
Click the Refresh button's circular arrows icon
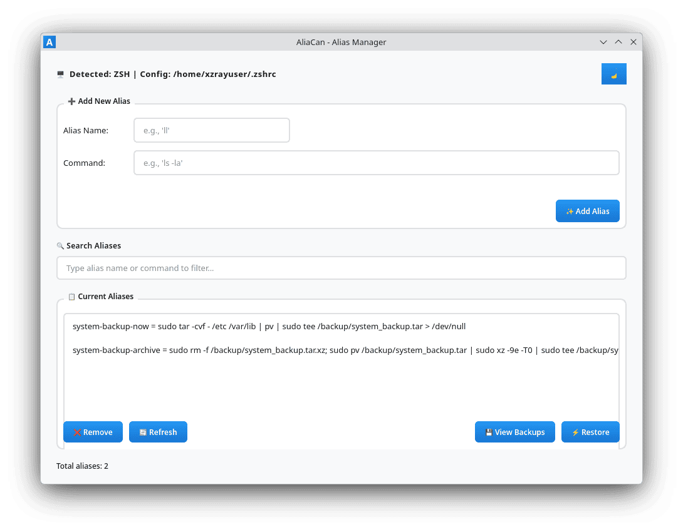[143, 432]
